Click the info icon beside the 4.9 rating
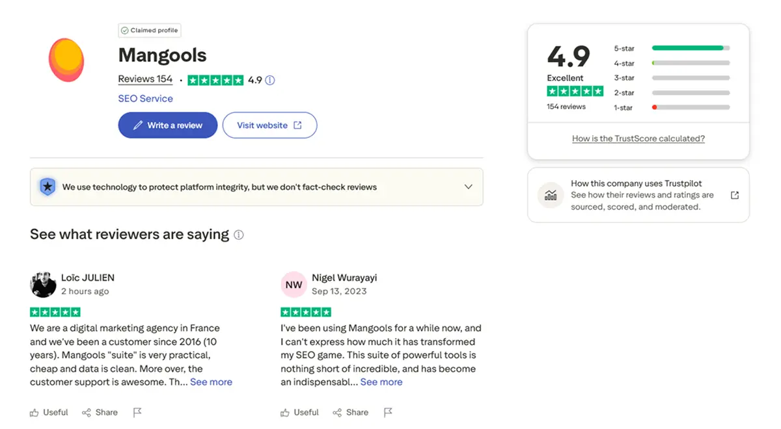This screenshot has height=429, width=781. 269,79
